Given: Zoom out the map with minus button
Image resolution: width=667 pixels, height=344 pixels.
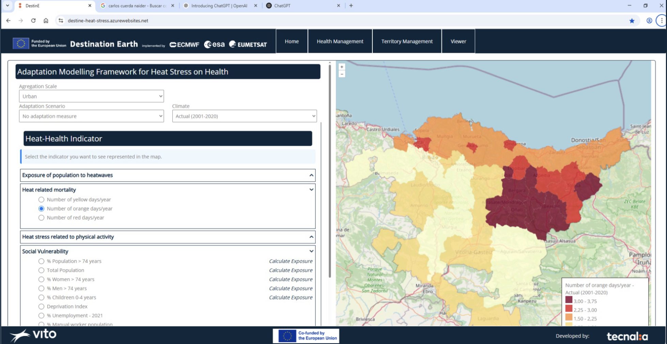Looking at the screenshot, I should [x=342, y=74].
